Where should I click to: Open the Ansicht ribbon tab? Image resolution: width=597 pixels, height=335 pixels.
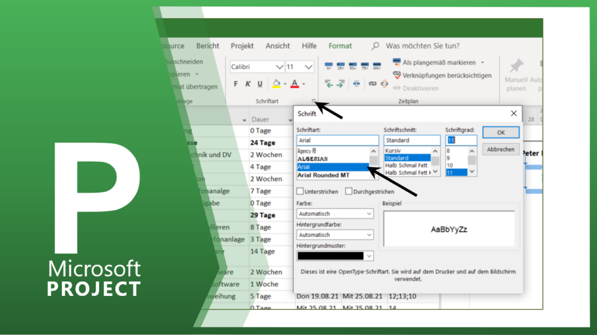(278, 46)
